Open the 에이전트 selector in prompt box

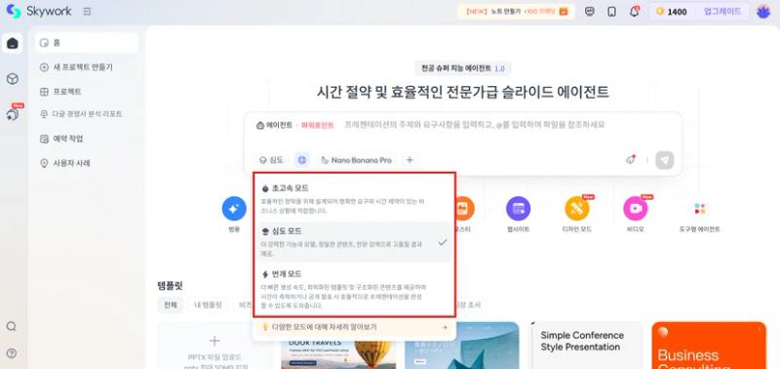click(x=274, y=126)
